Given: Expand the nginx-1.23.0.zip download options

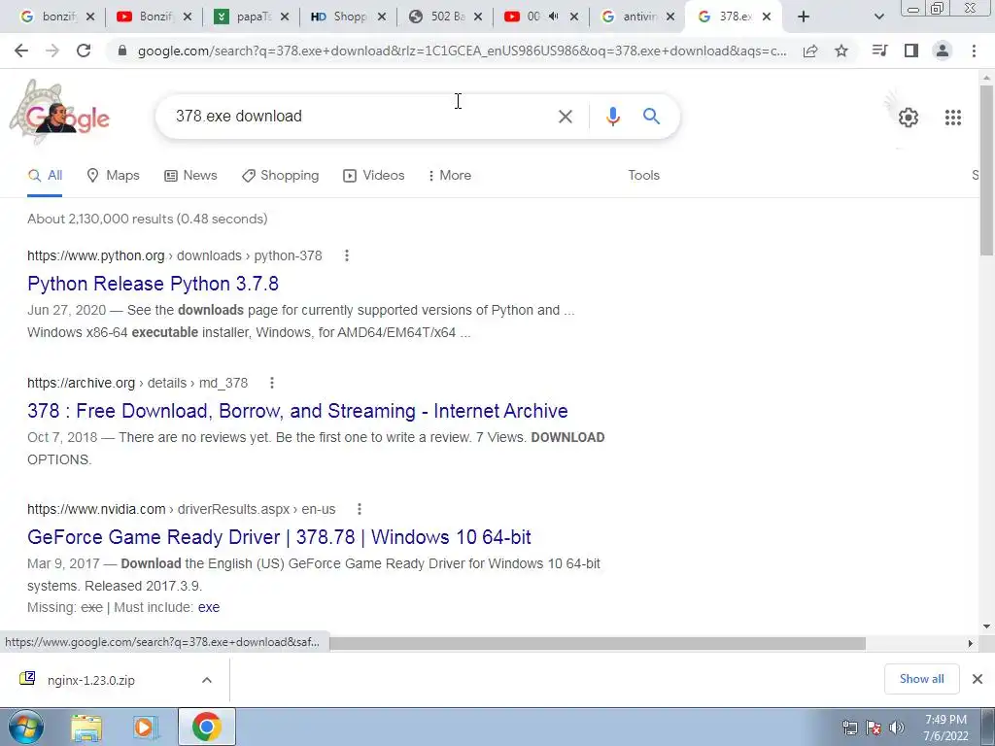Looking at the screenshot, I should click(207, 680).
